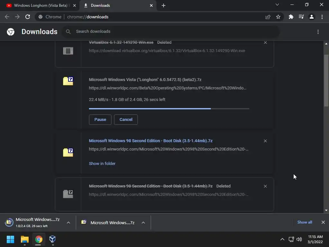Close the bottom download shelf
329x247 pixels.
click(323, 222)
